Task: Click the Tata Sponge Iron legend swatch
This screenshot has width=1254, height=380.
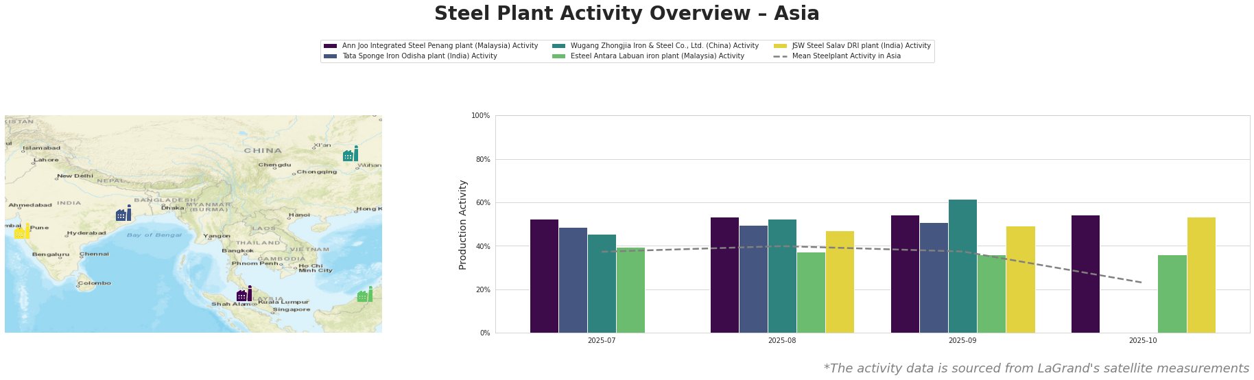Action: point(330,56)
